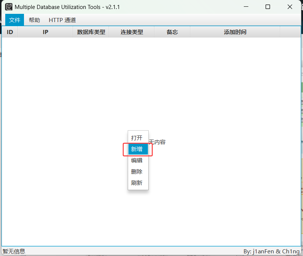Click the 连接类型 column header

tap(131, 32)
